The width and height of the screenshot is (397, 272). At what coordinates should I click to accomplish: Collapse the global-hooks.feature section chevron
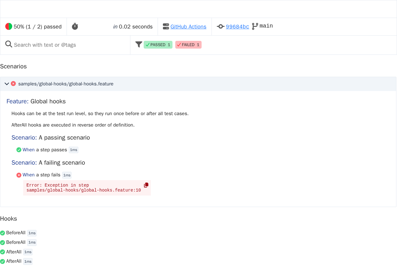pyautogui.click(x=7, y=84)
